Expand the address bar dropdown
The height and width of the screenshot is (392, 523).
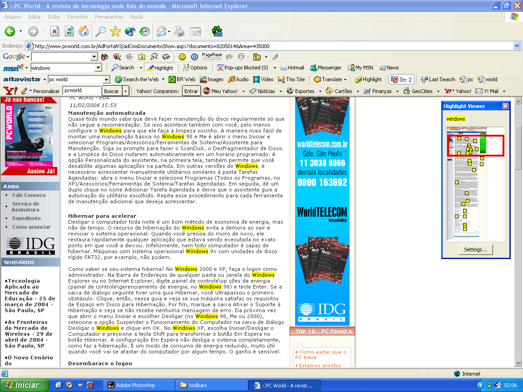click(517, 46)
